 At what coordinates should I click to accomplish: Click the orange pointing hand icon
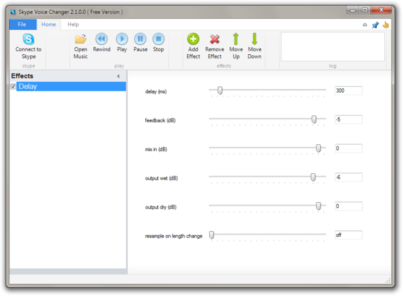tap(385, 25)
